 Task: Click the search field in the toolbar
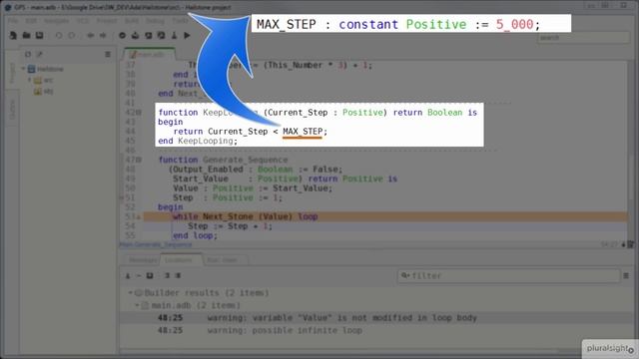[x=583, y=38]
